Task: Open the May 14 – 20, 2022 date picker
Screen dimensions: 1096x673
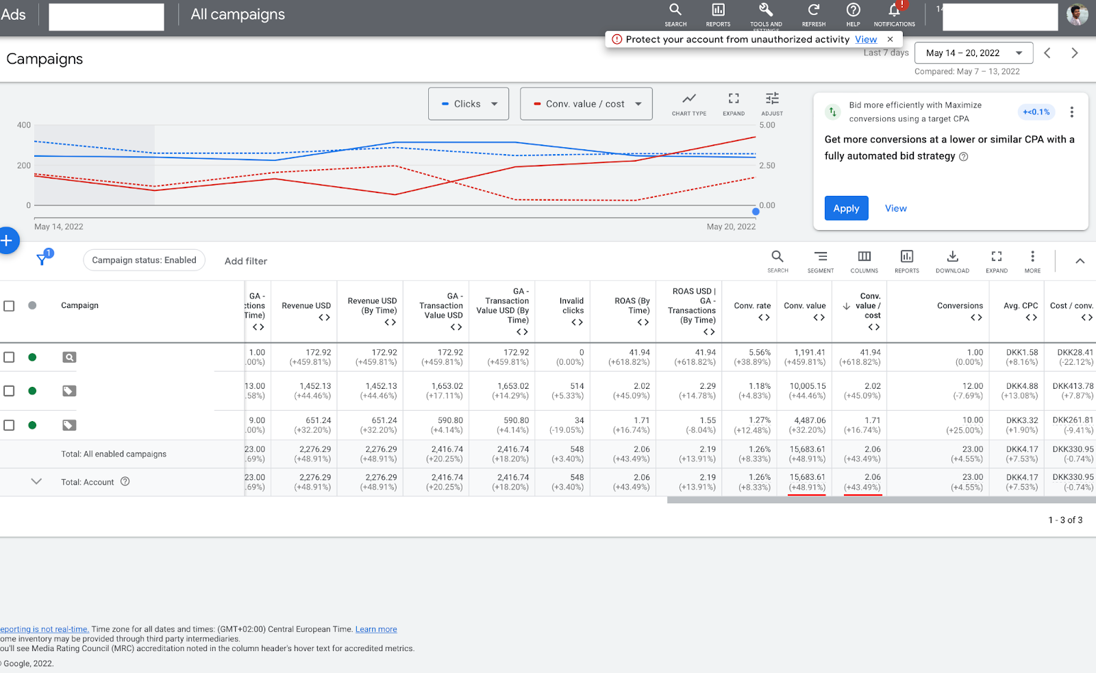Action: [973, 53]
